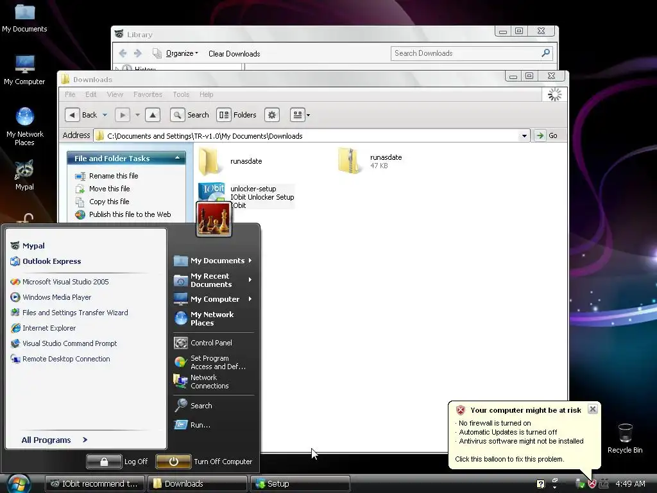Click the Log Off button

pyautogui.click(x=117, y=462)
